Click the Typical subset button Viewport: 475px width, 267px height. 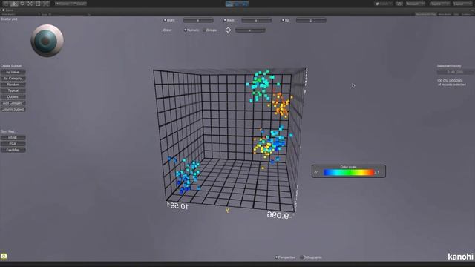pos(13,90)
